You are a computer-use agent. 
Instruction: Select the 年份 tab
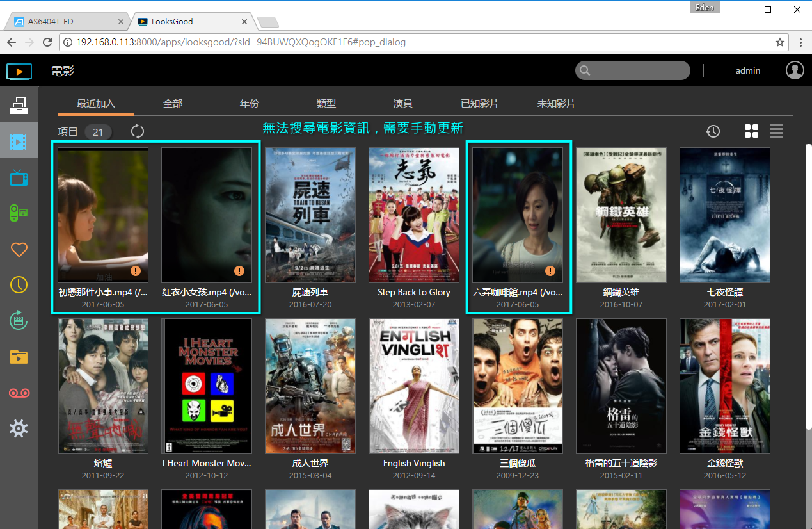(250, 104)
